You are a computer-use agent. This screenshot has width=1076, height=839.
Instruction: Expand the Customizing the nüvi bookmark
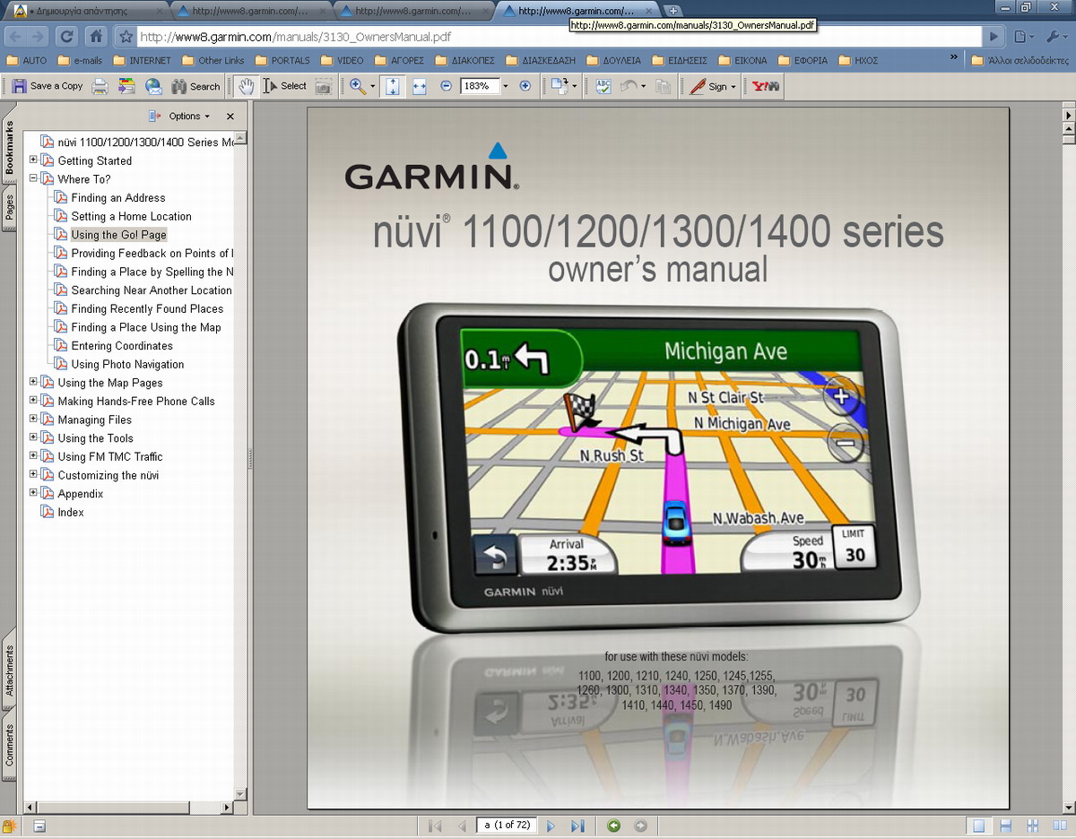[x=34, y=474]
